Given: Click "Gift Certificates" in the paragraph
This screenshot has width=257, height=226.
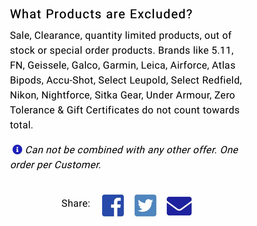Looking at the screenshot, I should (x=103, y=110).
